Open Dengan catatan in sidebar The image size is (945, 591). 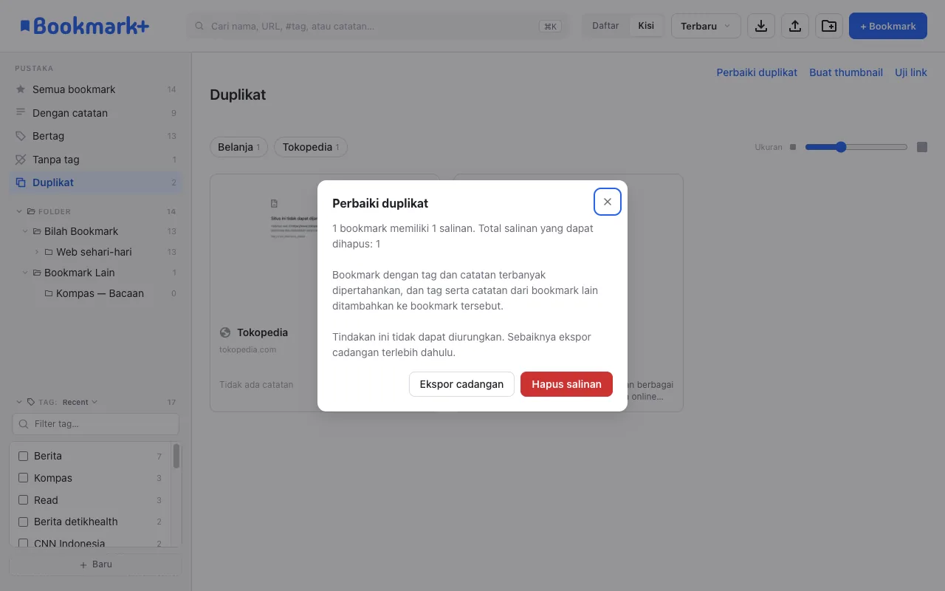tap(95, 113)
